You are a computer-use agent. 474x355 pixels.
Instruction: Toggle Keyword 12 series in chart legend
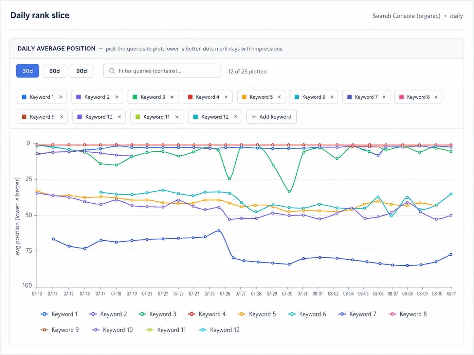(219, 330)
